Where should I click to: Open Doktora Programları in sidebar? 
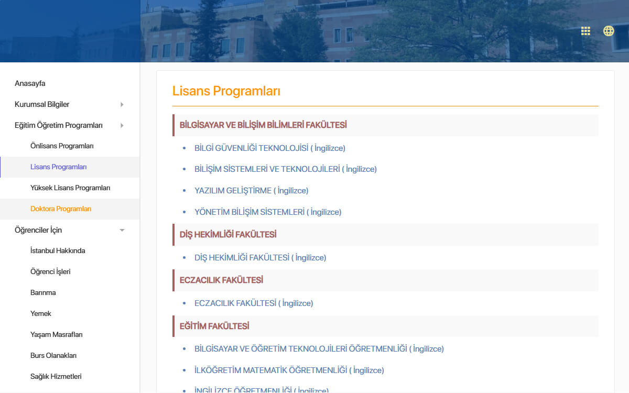click(x=61, y=209)
